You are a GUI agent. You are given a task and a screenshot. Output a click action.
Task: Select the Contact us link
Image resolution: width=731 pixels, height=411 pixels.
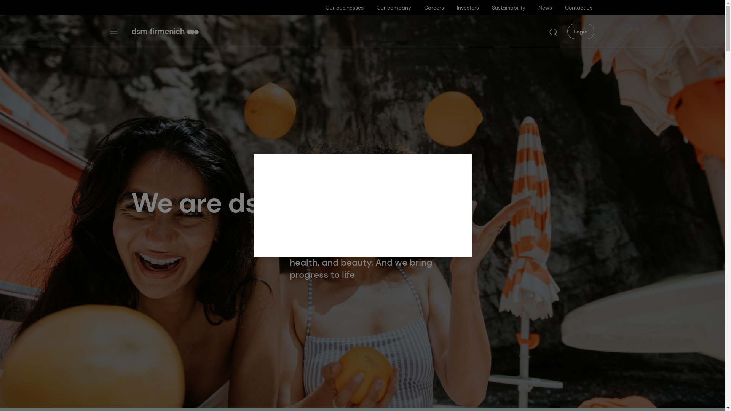coord(578,8)
